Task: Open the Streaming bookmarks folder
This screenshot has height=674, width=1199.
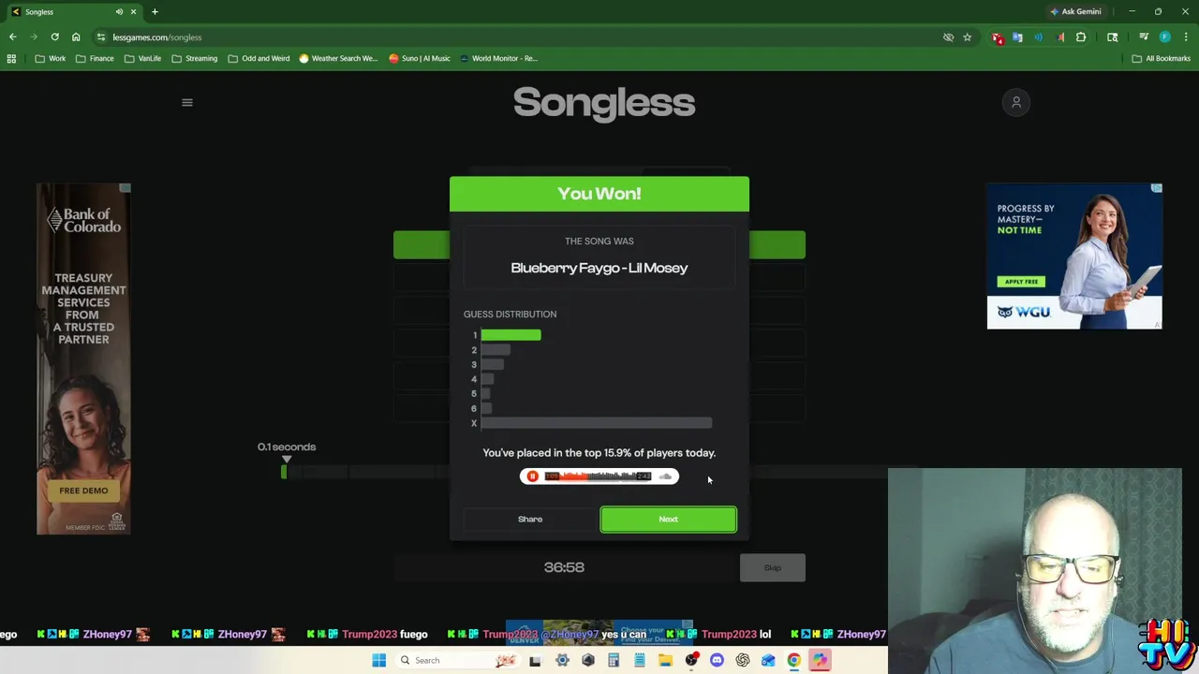Action: [x=195, y=58]
